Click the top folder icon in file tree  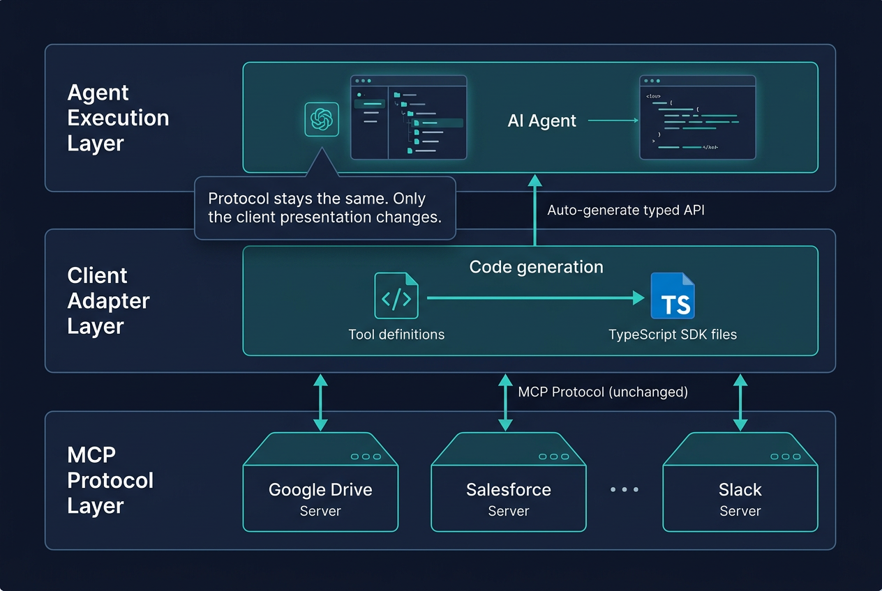[x=397, y=95]
